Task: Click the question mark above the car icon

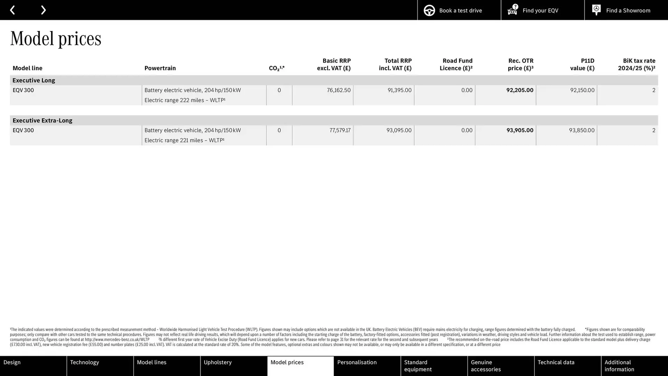Action: (x=515, y=6)
